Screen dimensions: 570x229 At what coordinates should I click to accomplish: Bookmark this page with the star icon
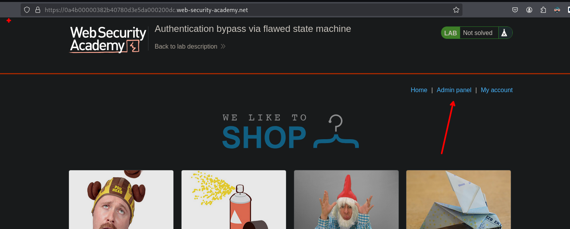pyautogui.click(x=456, y=10)
